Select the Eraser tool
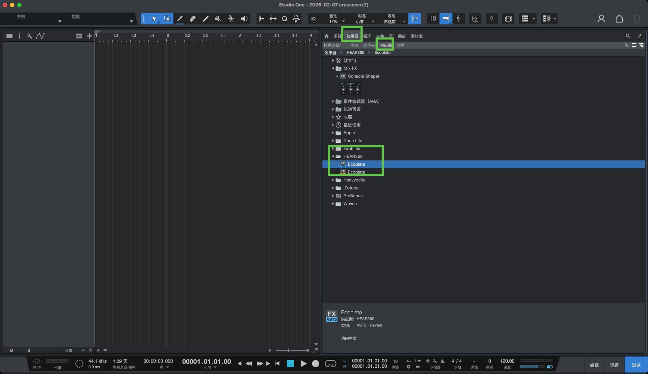648x374 pixels. coord(193,19)
